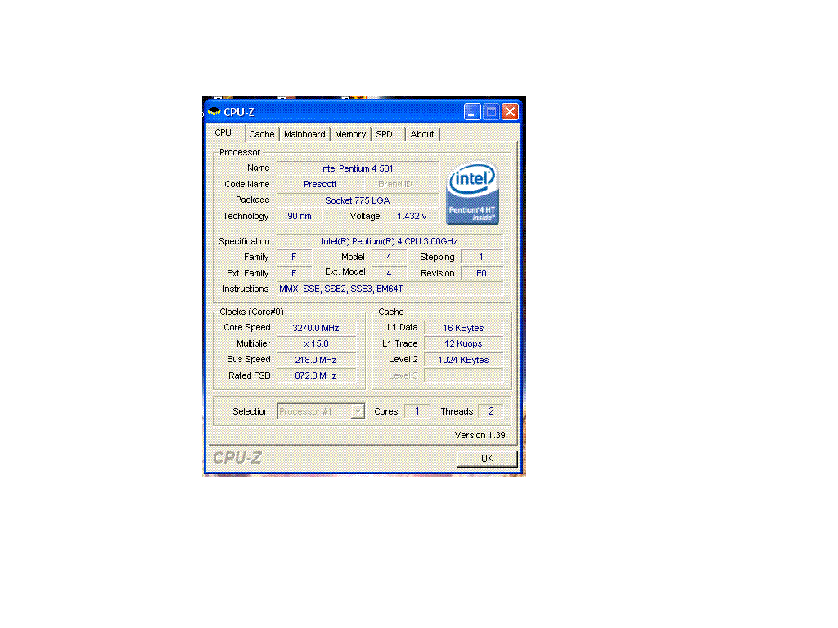The height and width of the screenshot is (628, 838).
Task: Click the Multiplier value x 15.0
Action: pos(316,344)
